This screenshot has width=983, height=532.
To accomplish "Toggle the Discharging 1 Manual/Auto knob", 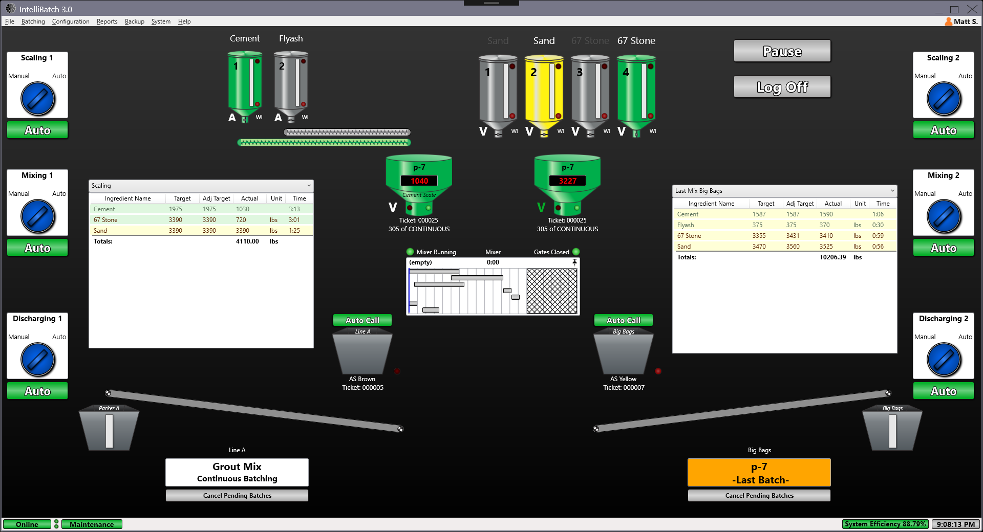I will [x=38, y=360].
